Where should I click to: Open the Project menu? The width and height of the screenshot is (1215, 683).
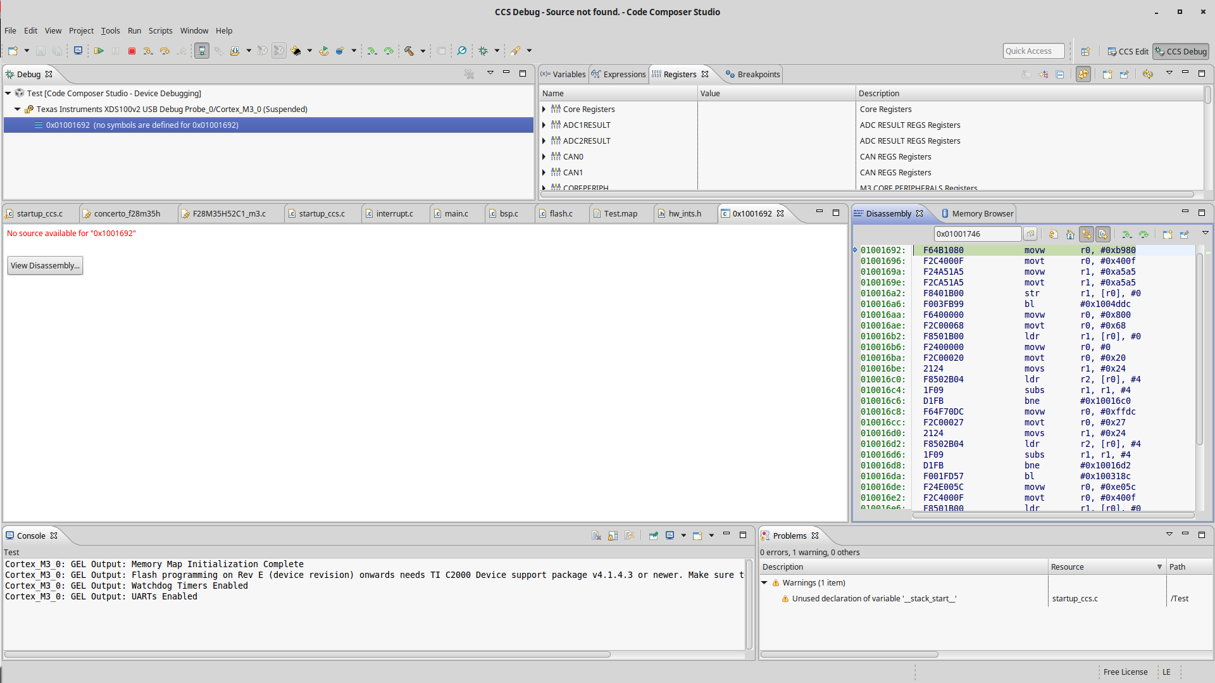[x=81, y=30]
